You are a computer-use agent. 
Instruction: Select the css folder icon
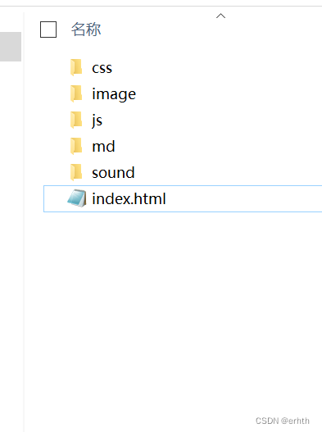pos(76,67)
